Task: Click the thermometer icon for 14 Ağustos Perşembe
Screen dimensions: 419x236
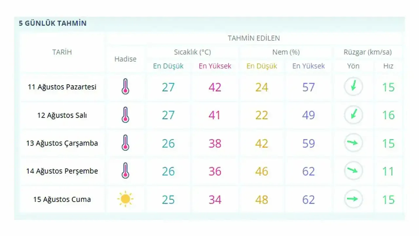Action: [x=125, y=171]
